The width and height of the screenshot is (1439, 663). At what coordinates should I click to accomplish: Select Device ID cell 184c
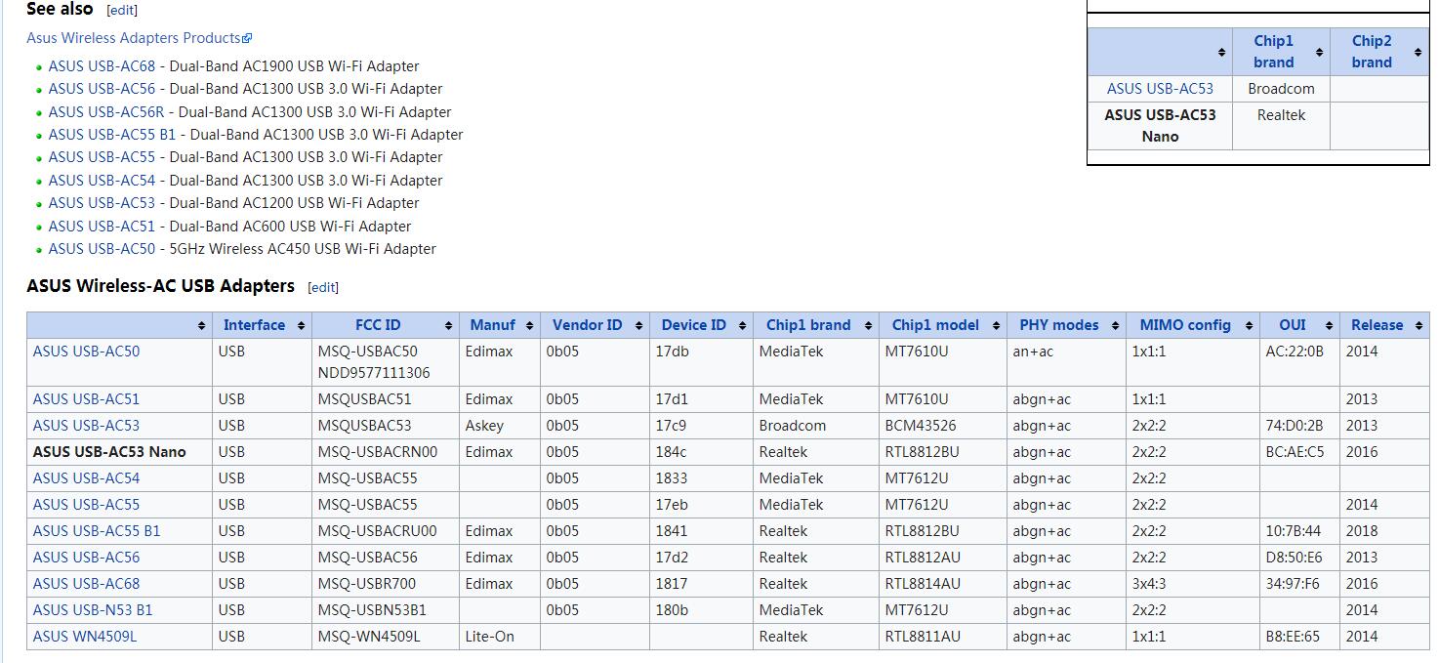pos(701,452)
